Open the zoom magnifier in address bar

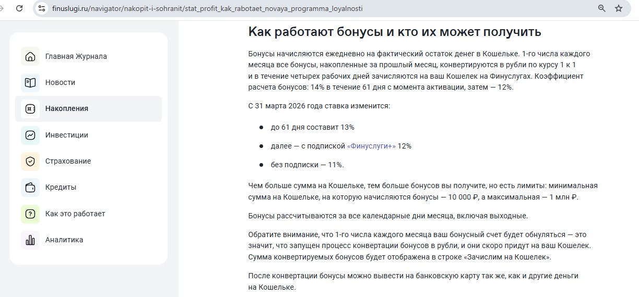(602, 8)
